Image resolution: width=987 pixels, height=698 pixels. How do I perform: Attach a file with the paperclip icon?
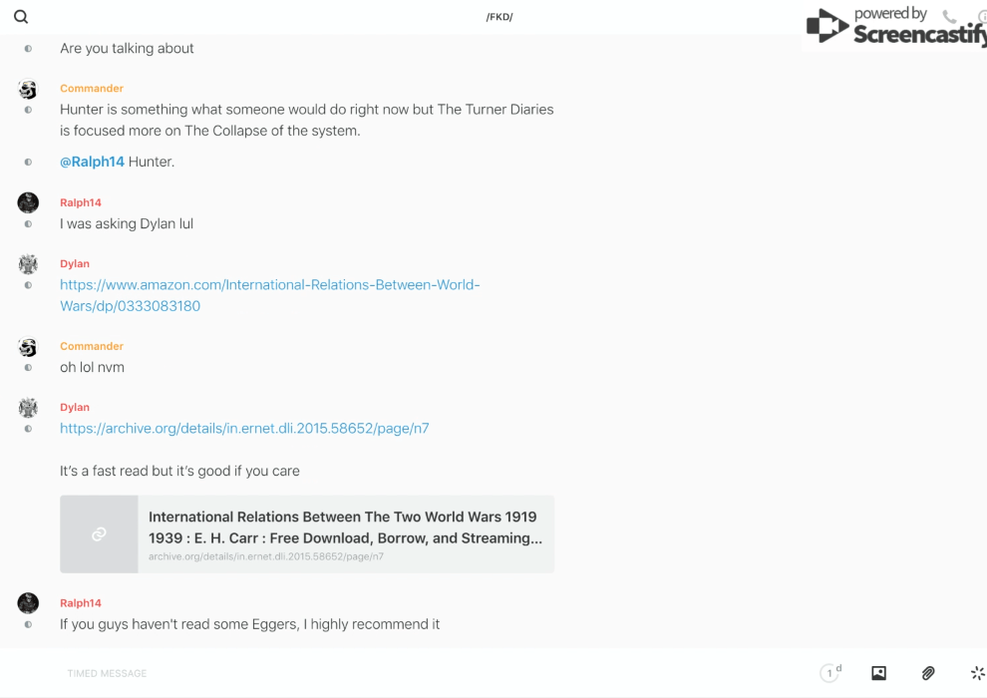pyautogui.click(x=928, y=673)
